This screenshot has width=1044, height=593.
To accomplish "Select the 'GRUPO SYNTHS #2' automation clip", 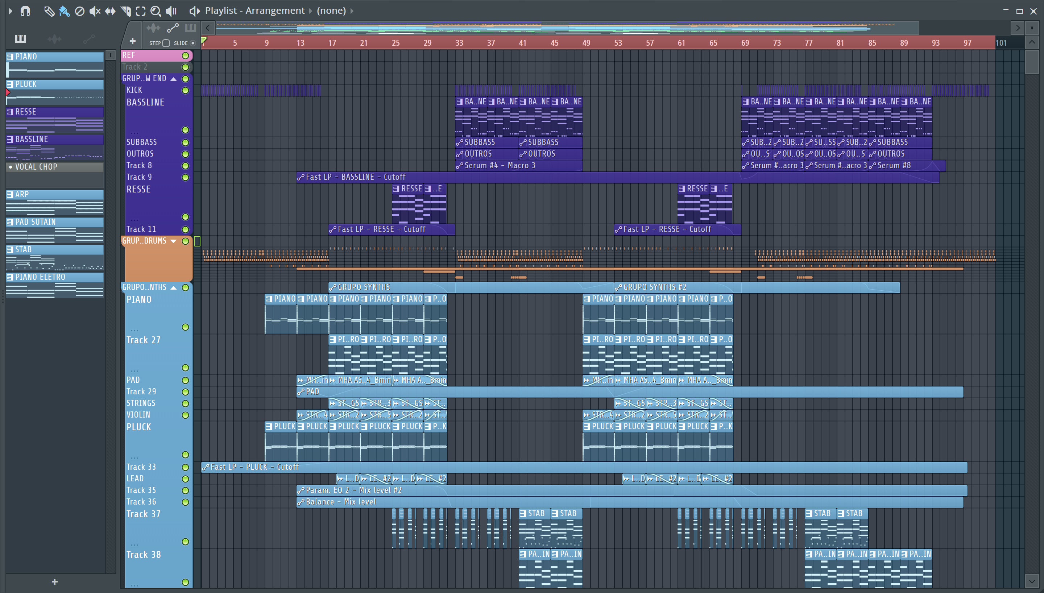I will tap(757, 287).
